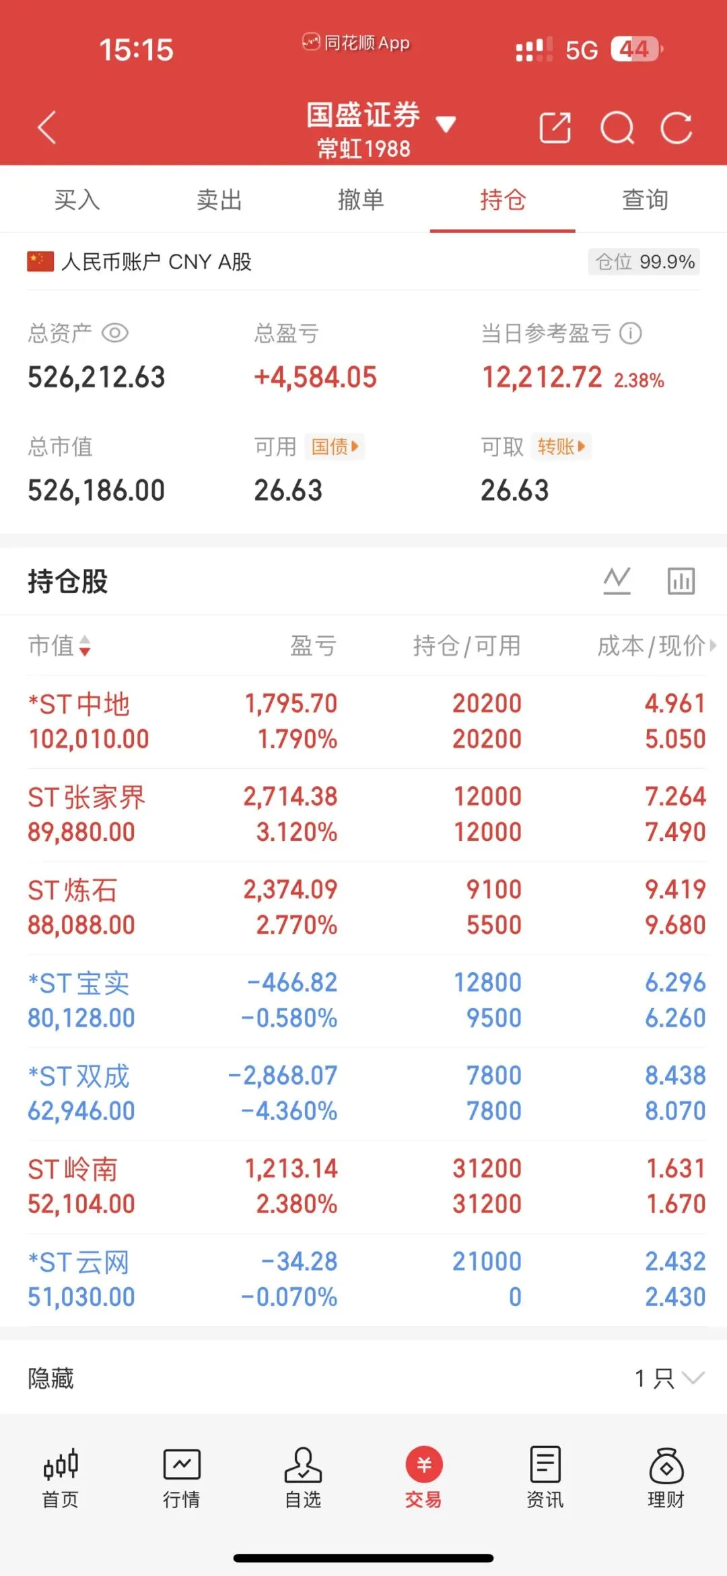The image size is (727, 1576).
Task: Expand the hidden stocks 1只 chevron
Action: click(x=693, y=1378)
